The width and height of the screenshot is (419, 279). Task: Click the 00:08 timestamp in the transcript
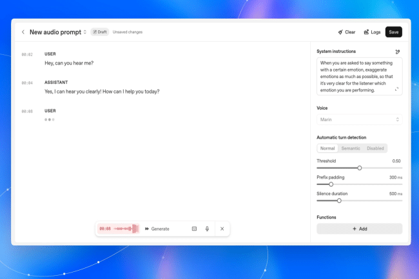pyautogui.click(x=27, y=111)
